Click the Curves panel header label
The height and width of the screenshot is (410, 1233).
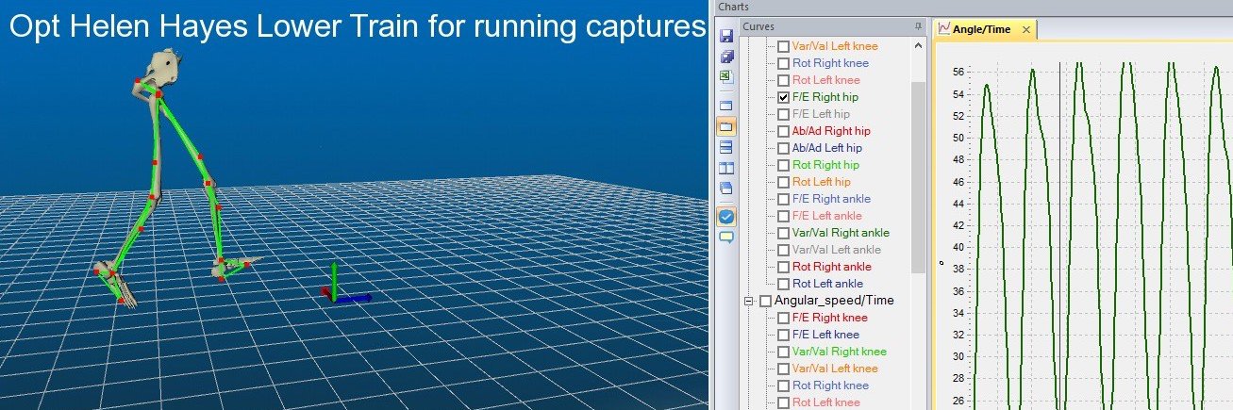pos(758,27)
